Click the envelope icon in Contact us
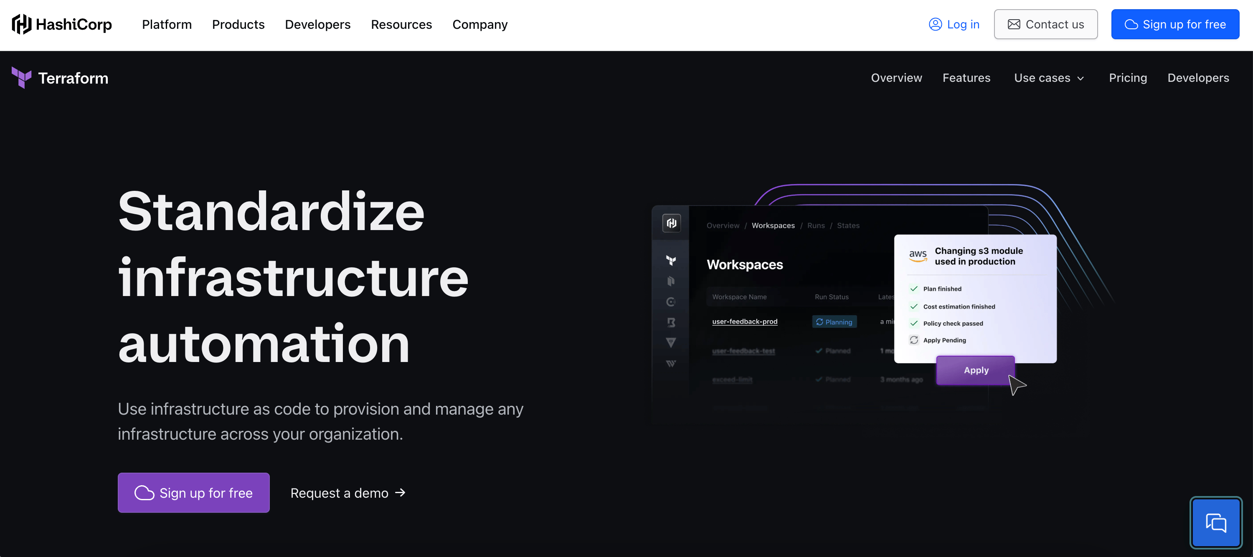This screenshot has height=557, width=1253. 1014,24
